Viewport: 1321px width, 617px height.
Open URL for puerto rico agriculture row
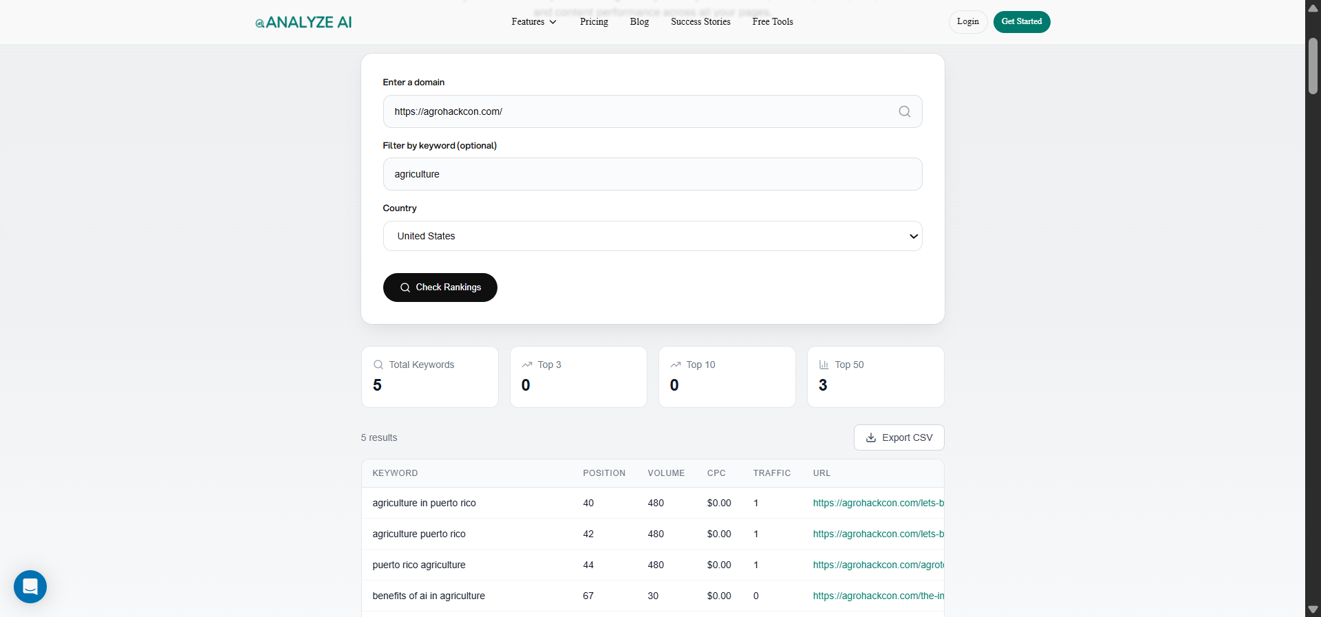pos(878,565)
